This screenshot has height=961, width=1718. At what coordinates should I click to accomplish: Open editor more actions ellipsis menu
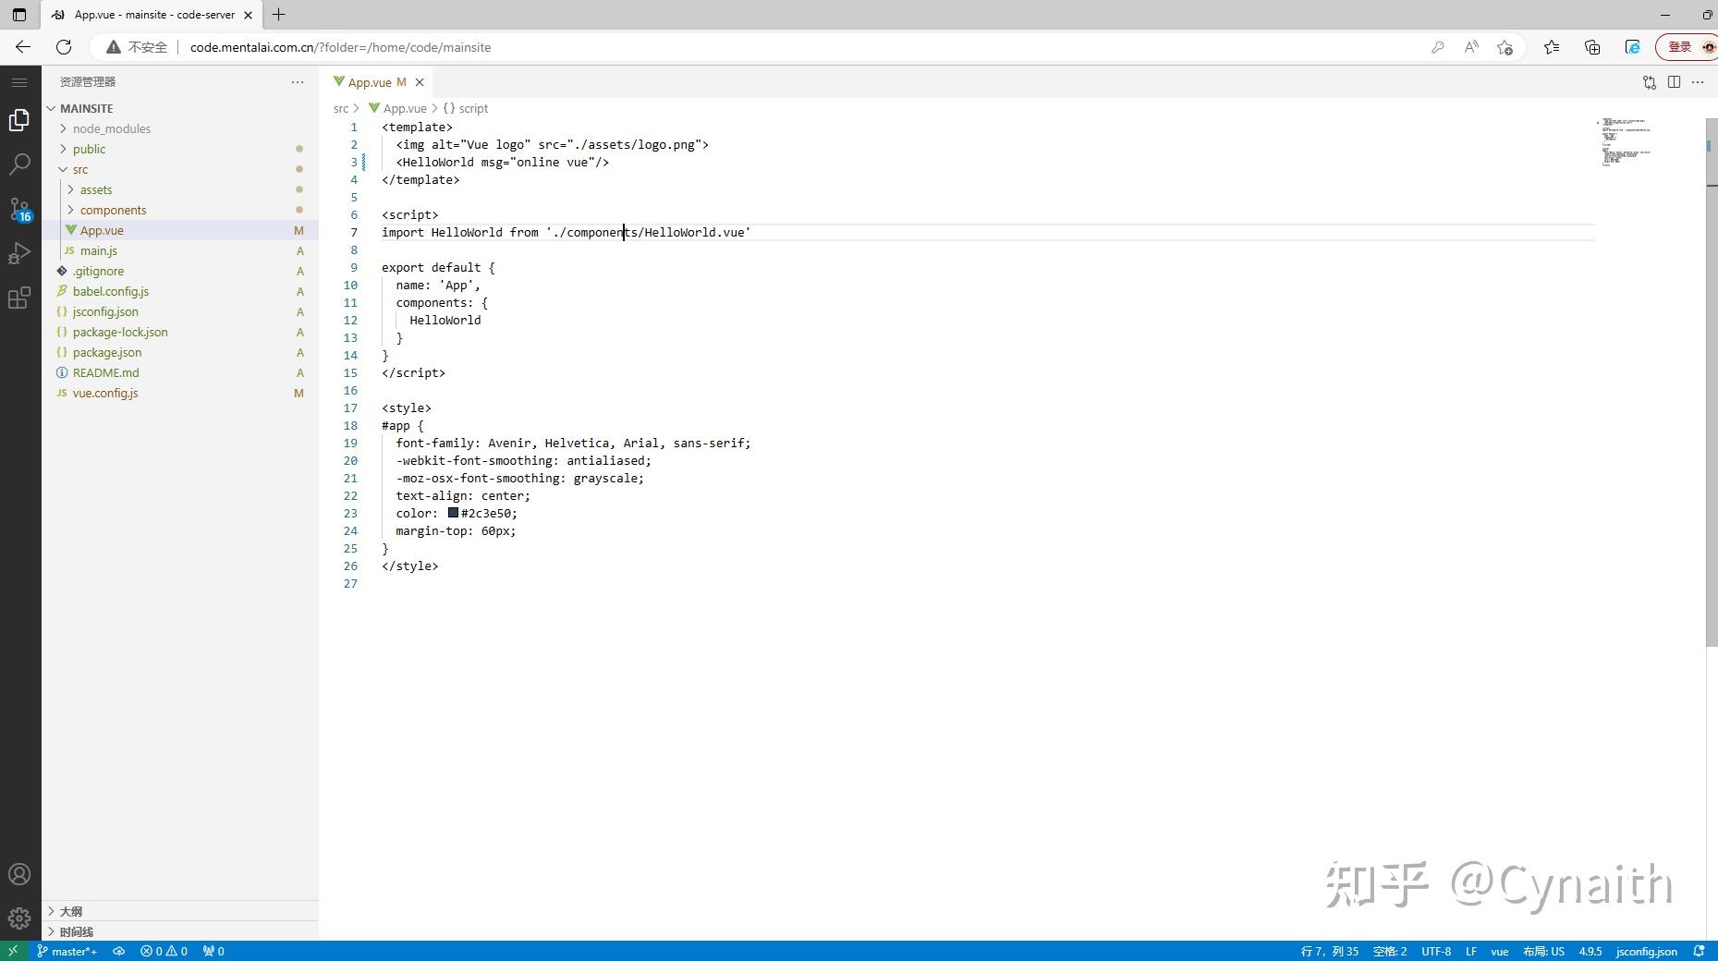pyautogui.click(x=1698, y=82)
